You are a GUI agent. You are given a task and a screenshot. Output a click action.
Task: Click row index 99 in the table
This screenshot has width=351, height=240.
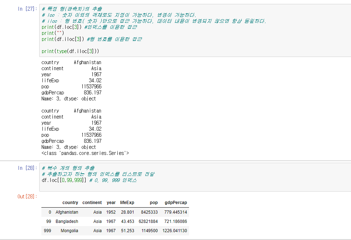49,221
